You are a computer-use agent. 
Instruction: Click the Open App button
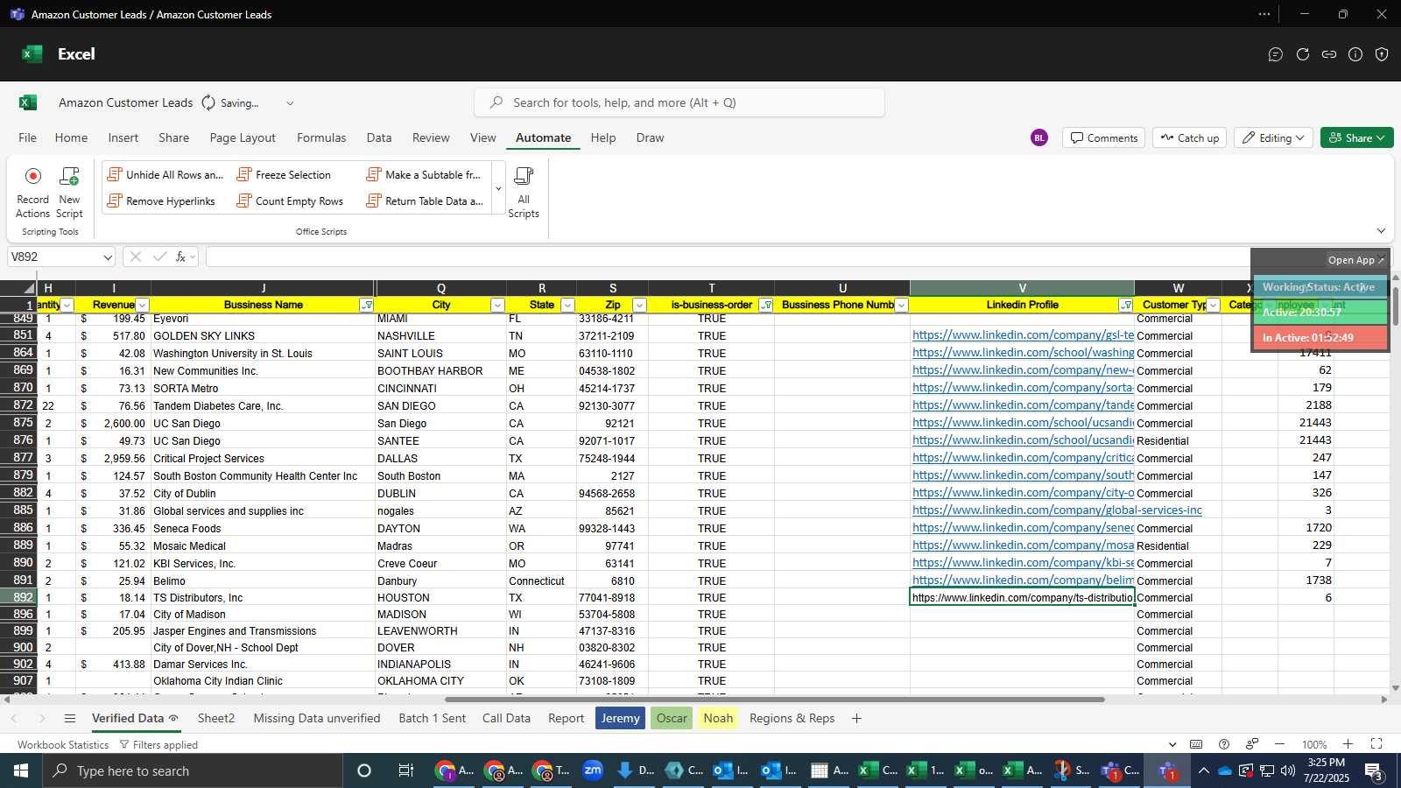[x=1355, y=260]
